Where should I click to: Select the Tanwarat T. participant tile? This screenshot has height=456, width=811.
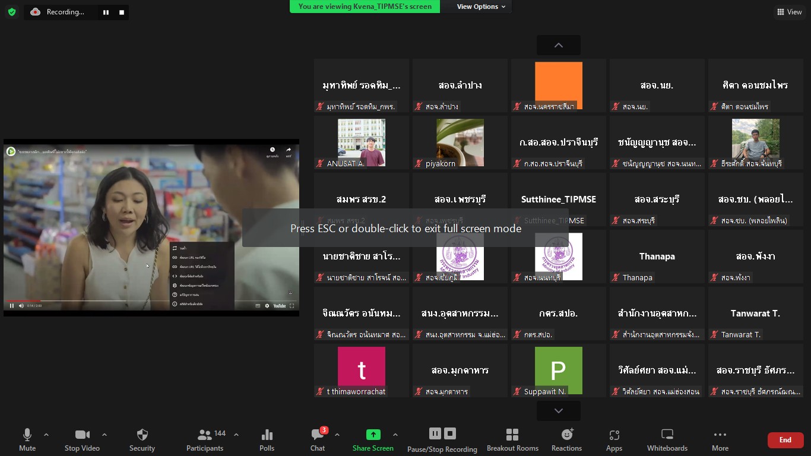pyautogui.click(x=756, y=313)
